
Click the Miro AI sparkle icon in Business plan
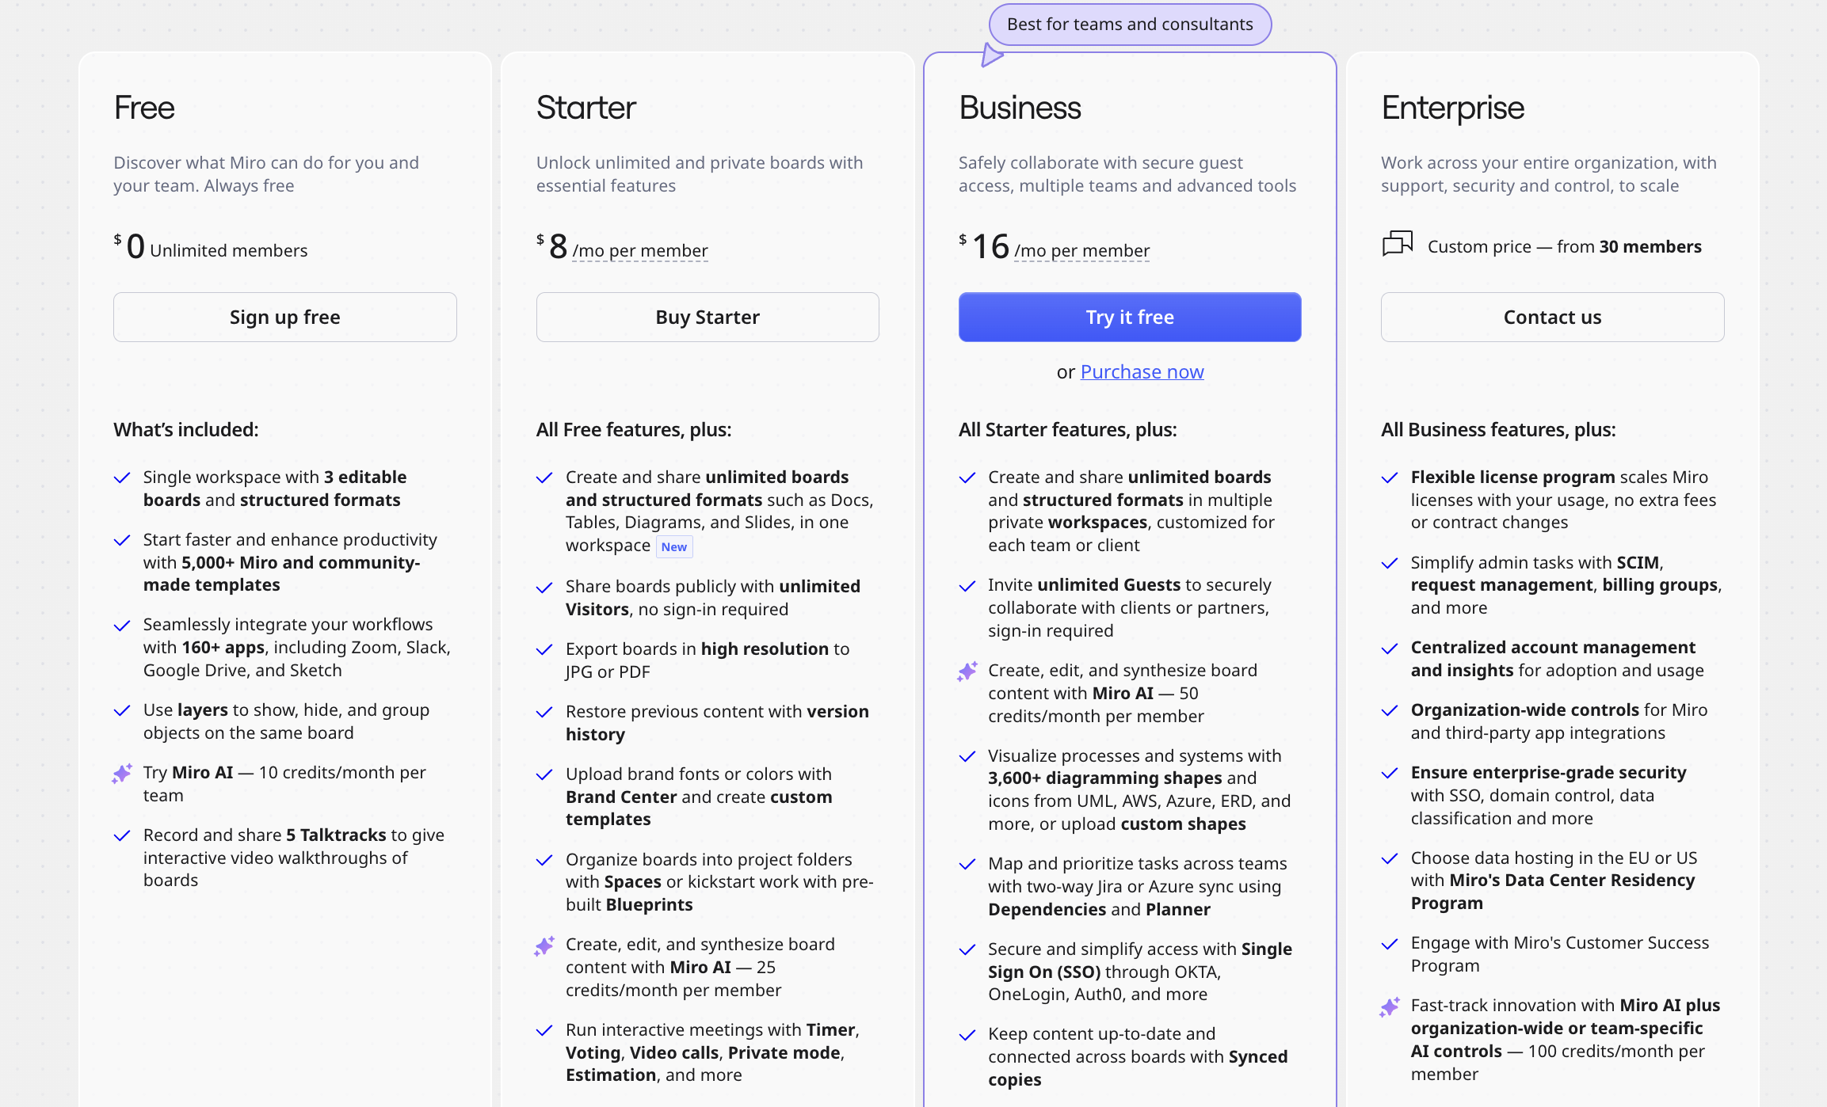(x=967, y=671)
